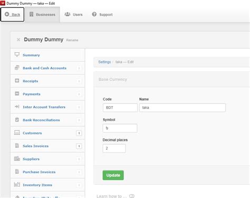Image resolution: width=250 pixels, height=198 pixels.
Task: Open the Support tab
Action: [102, 15]
